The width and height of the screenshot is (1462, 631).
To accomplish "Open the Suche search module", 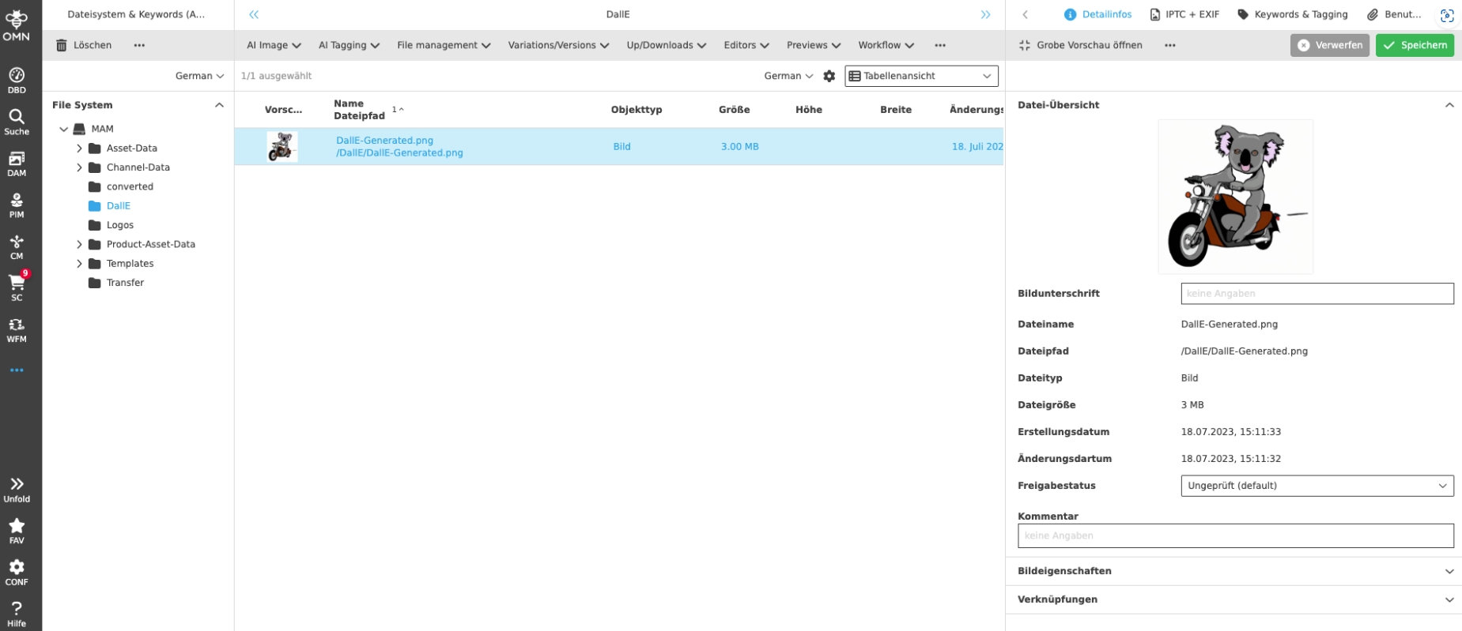I will click(x=17, y=122).
